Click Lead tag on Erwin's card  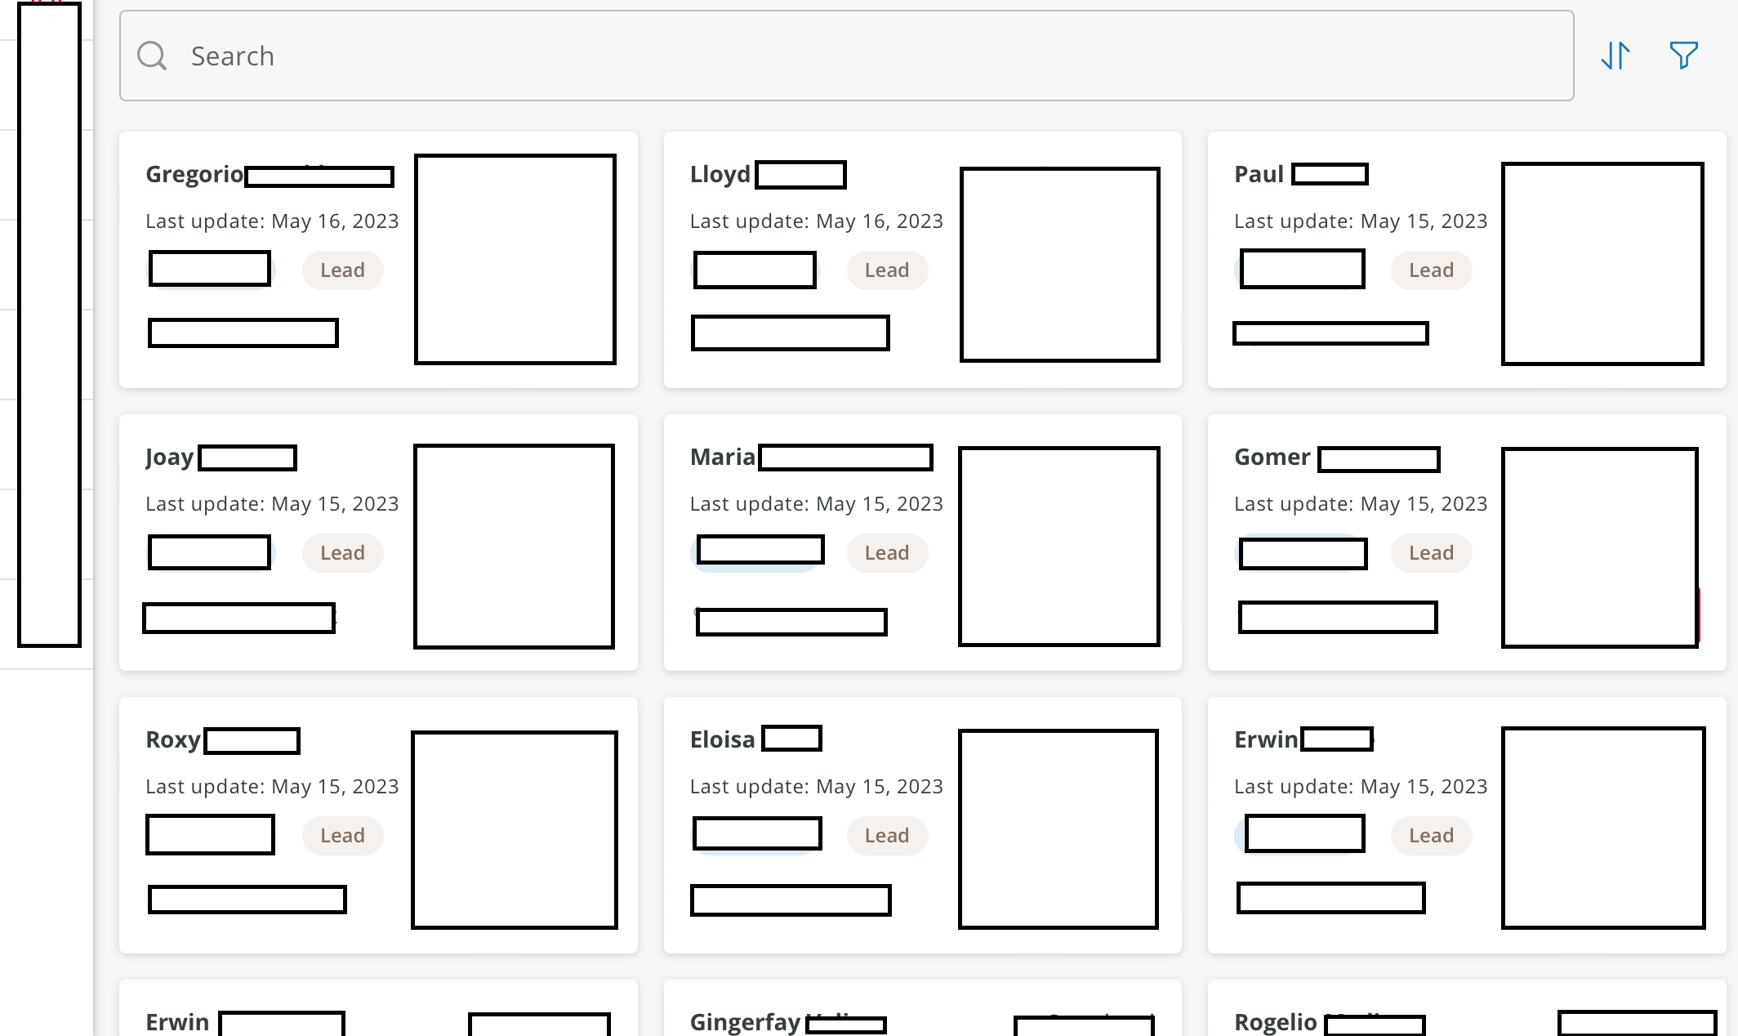[x=1431, y=836]
